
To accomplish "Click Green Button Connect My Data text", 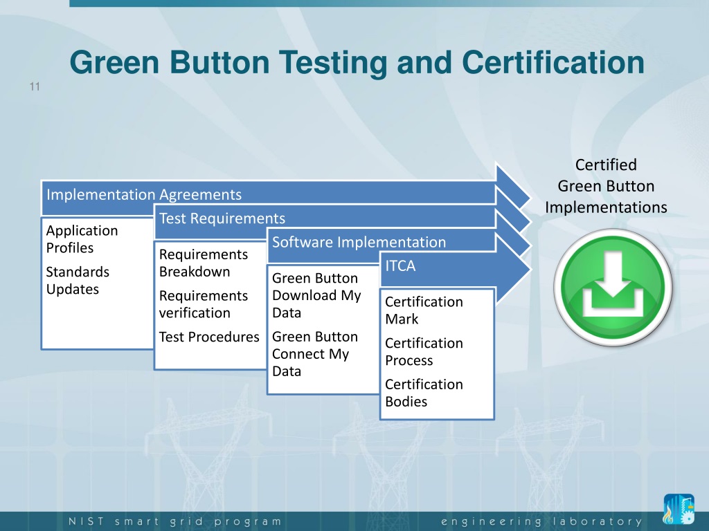I will pyautogui.click(x=315, y=354).
